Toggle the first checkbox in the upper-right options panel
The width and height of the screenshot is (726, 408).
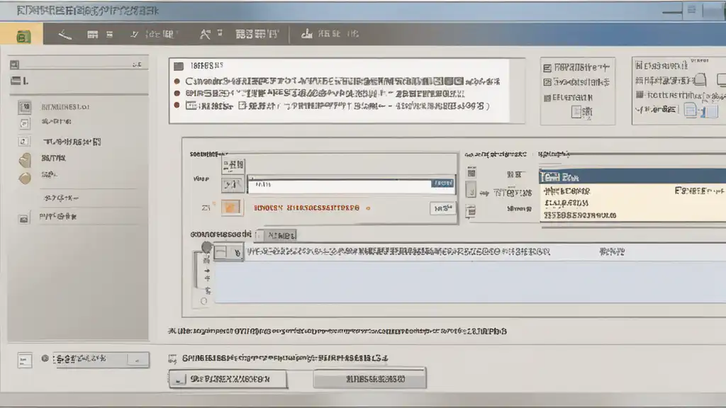coord(547,69)
